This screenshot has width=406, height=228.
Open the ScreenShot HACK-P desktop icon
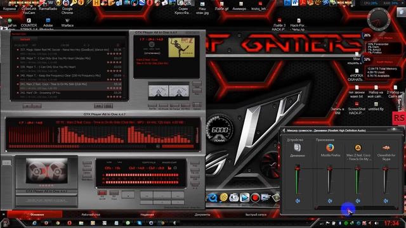coord(357,108)
